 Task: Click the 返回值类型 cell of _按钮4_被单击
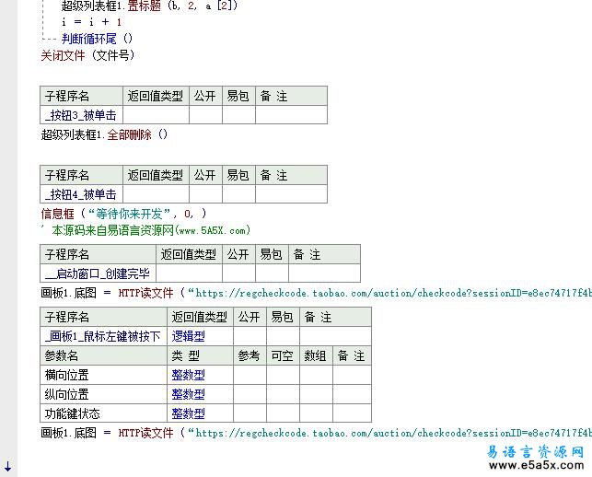(156, 194)
